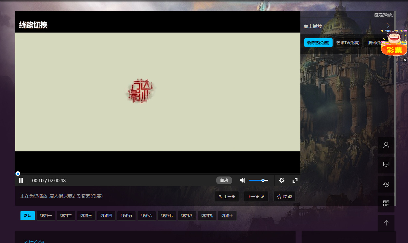Image resolution: width=408 pixels, height=243 pixels.
Task: Switch to 线路一 playback line
Action: tap(46, 216)
